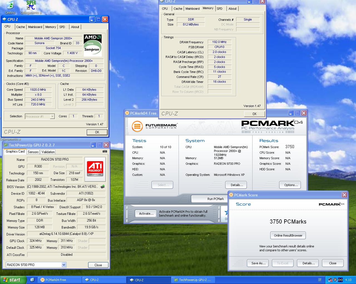Switch to PCMark04 Free taskbar button
Image resolution: width=356 pixels, height=284 pixels.
coord(60,280)
